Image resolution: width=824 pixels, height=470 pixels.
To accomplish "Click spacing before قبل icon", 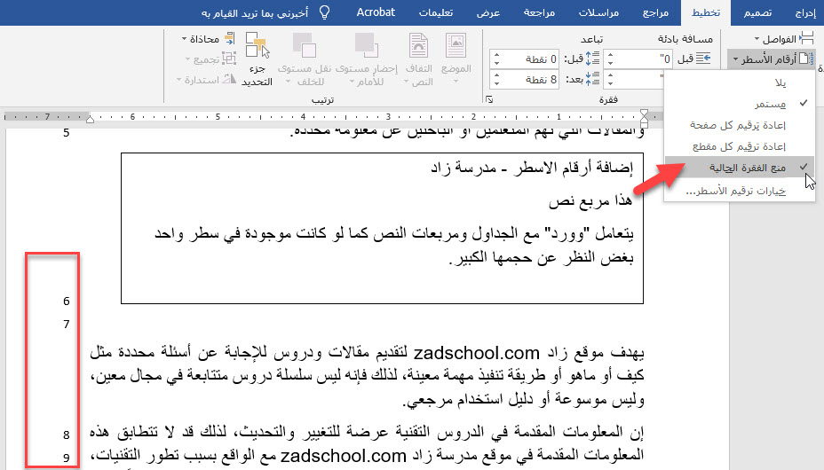I will [593, 59].
